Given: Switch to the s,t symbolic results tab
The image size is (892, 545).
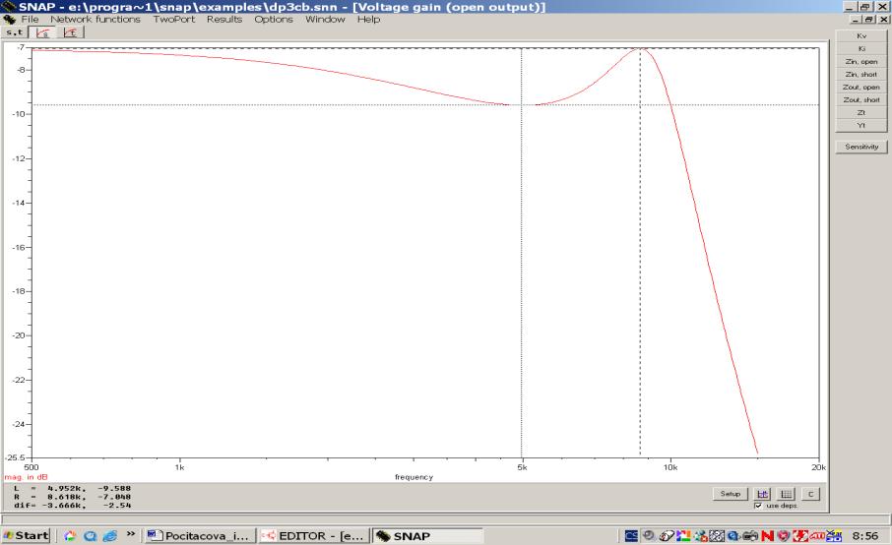Looking at the screenshot, I should click(14, 32).
